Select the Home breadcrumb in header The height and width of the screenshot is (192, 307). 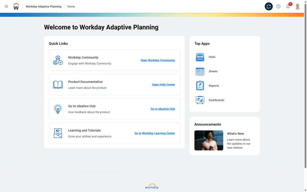[71, 6]
